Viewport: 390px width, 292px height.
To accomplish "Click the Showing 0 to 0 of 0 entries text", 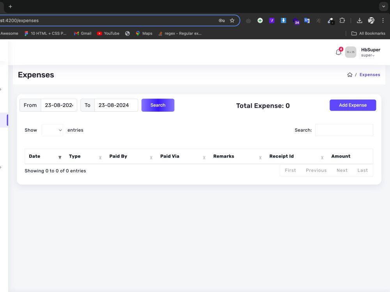I will pos(55,171).
